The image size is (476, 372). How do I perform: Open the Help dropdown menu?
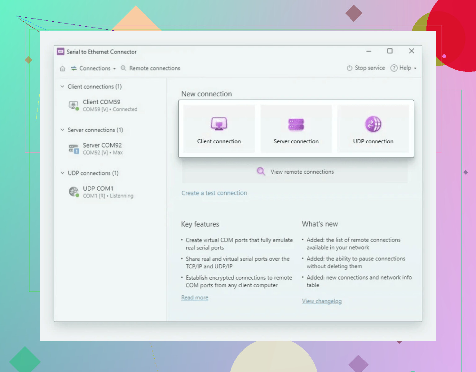[x=404, y=68]
